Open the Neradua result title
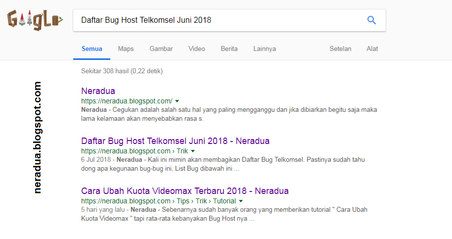452x239 pixels. (x=98, y=91)
